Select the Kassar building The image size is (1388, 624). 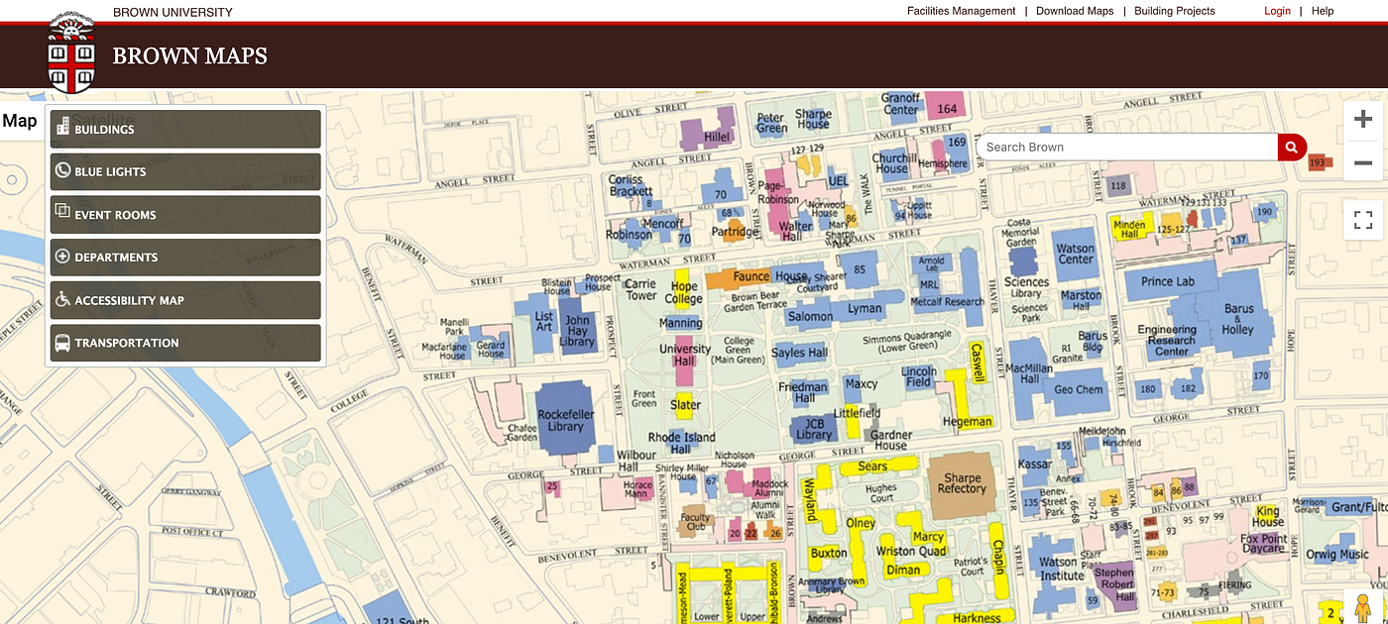click(1035, 464)
